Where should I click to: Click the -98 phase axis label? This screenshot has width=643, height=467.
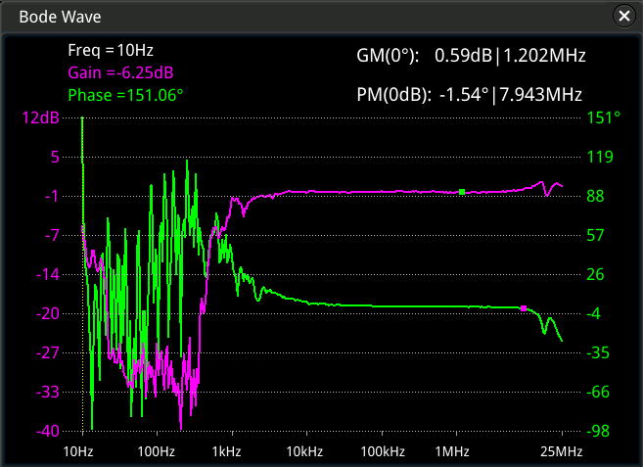pyautogui.click(x=598, y=431)
